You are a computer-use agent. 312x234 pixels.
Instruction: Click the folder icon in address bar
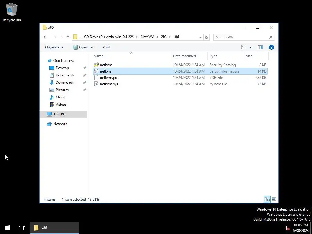[75, 37]
